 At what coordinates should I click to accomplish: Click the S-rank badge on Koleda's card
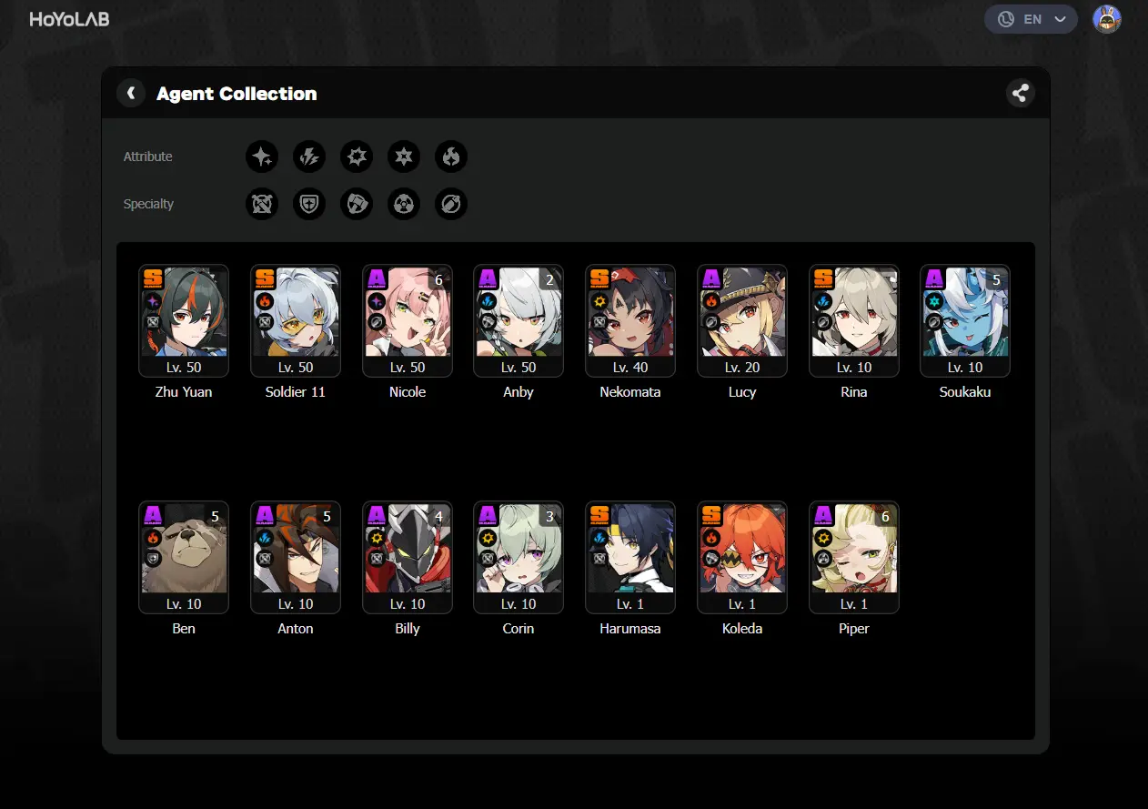pos(711,515)
